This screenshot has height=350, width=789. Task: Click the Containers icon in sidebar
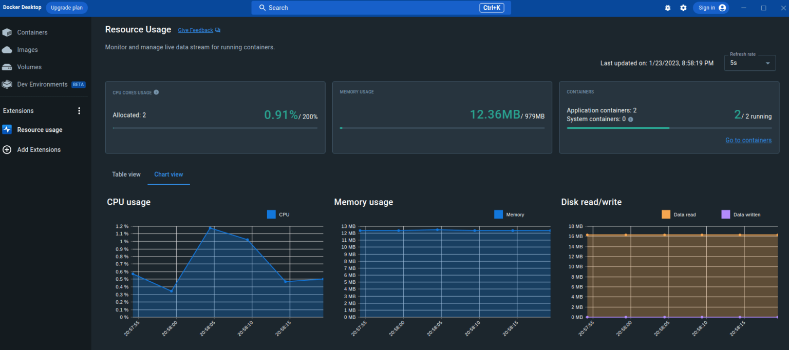click(7, 32)
